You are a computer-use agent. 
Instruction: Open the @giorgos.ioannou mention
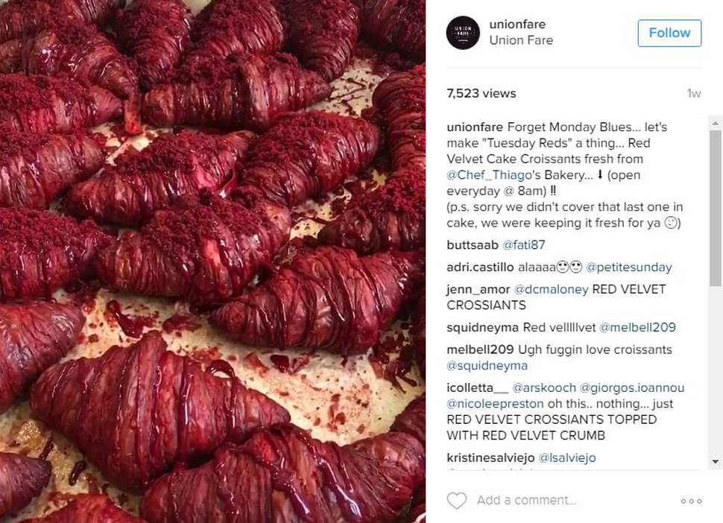tap(632, 388)
